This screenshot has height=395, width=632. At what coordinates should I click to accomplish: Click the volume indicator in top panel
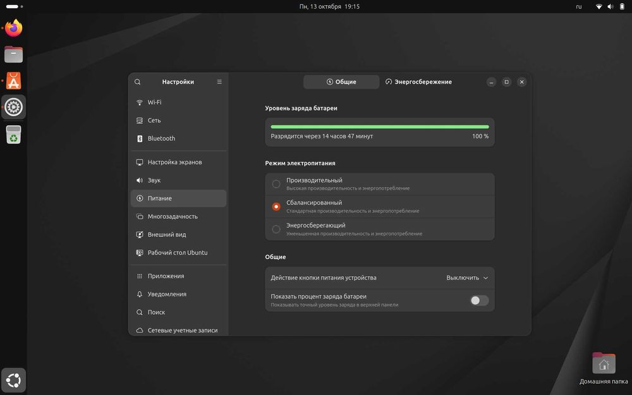point(611,6)
